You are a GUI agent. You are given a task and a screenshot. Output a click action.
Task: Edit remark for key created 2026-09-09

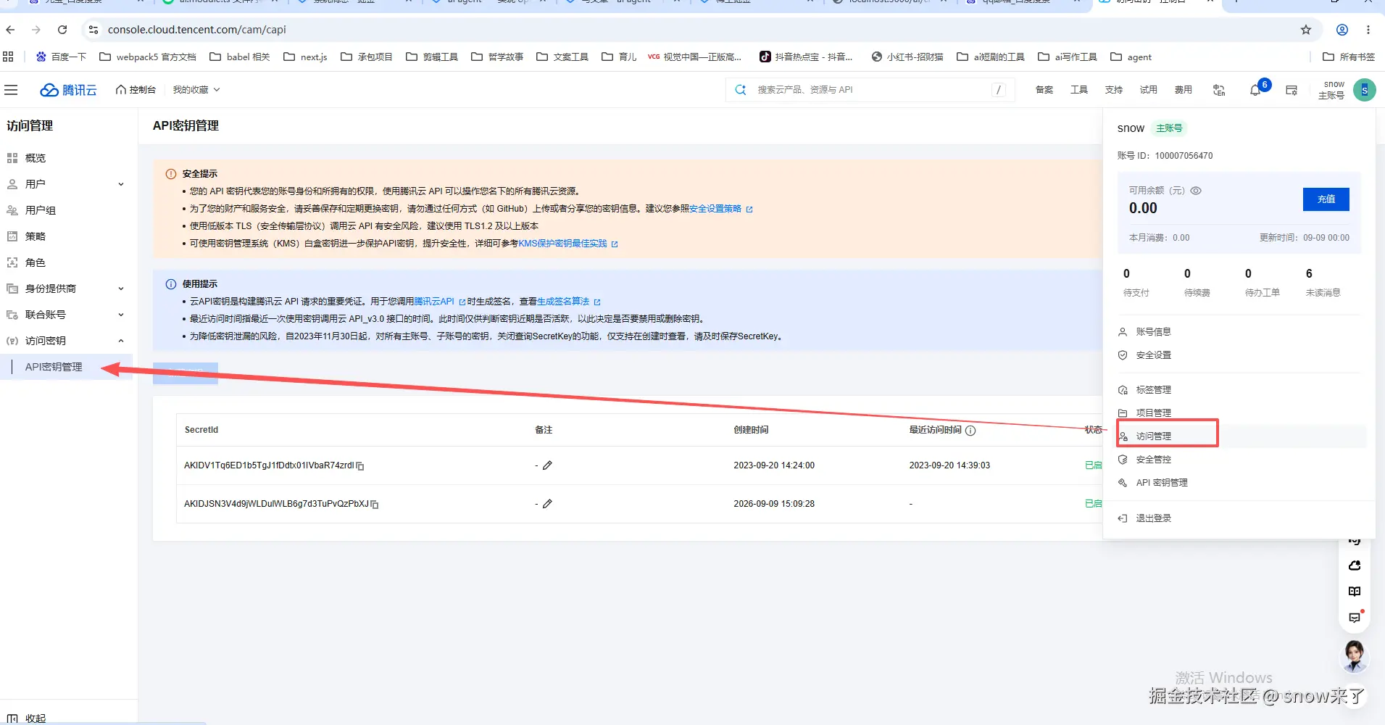coord(547,504)
